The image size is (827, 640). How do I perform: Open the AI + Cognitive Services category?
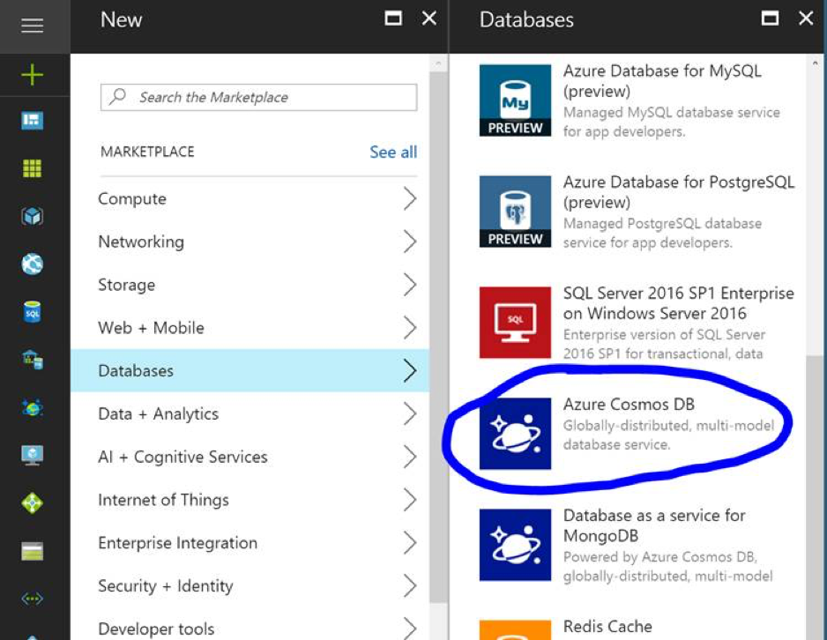250,457
